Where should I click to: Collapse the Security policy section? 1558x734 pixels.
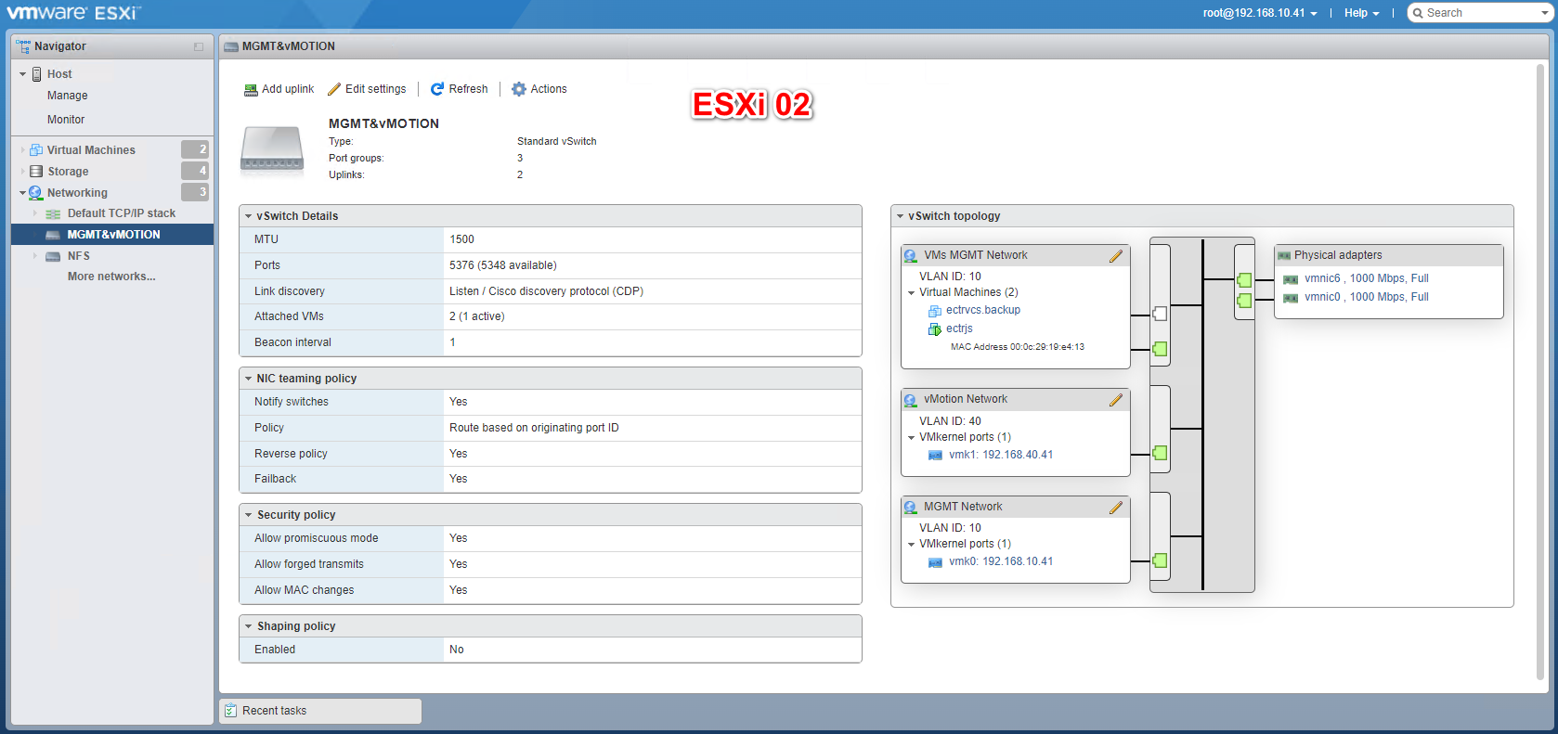[249, 515]
